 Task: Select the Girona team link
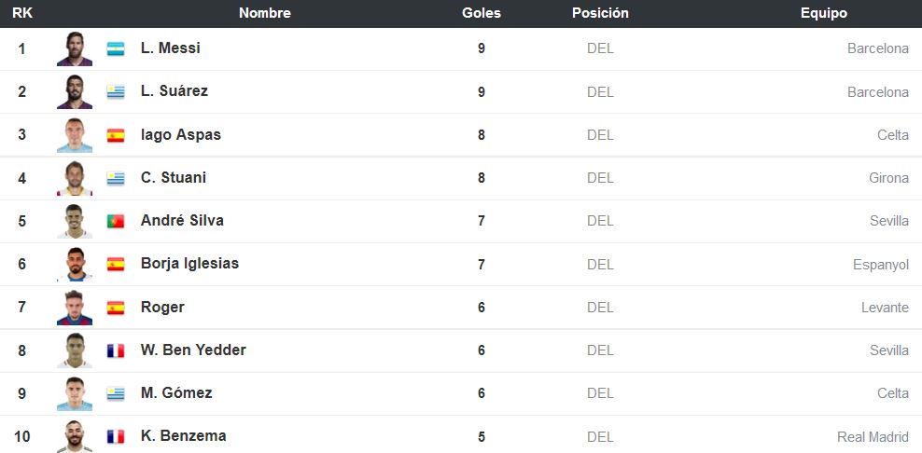pyautogui.click(x=888, y=178)
